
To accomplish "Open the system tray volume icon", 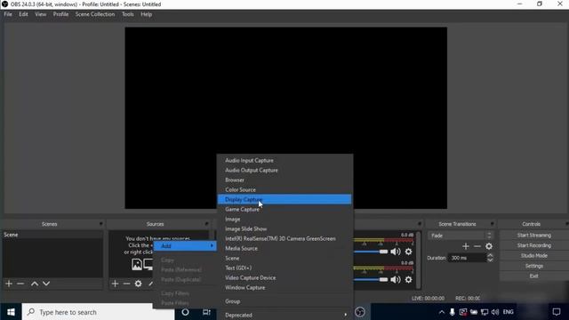I will (x=495, y=312).
